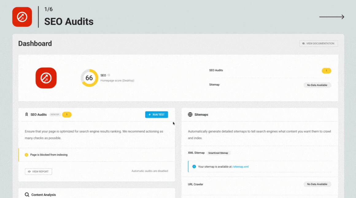Click the SmartCrawl logo in dashboard summary
The width and height of the screenshot is (356, 198).
click(46, 78)
